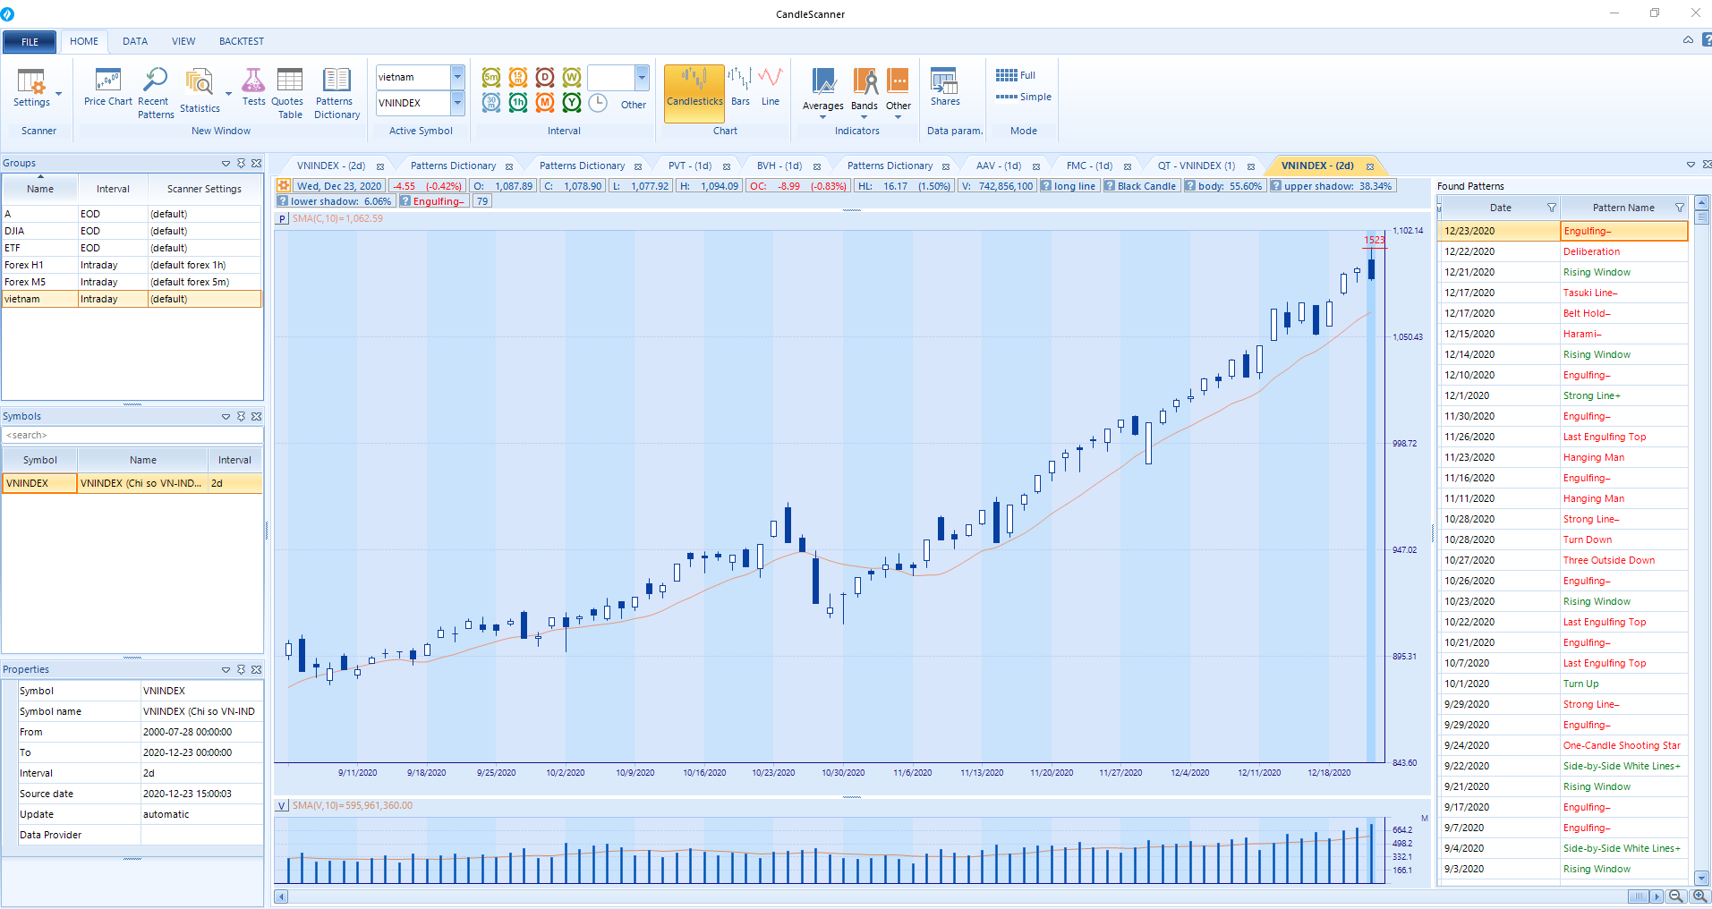Open the Averages indicators dropdown

(x=822, y=116)
